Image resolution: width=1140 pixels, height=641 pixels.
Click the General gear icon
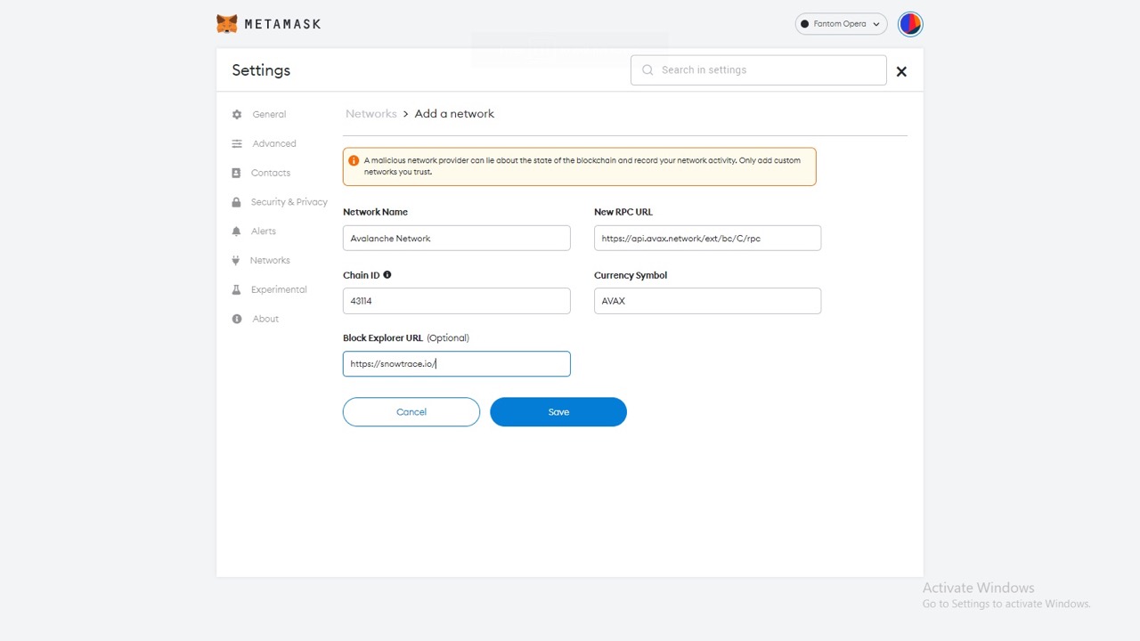(x=237, y=115)
